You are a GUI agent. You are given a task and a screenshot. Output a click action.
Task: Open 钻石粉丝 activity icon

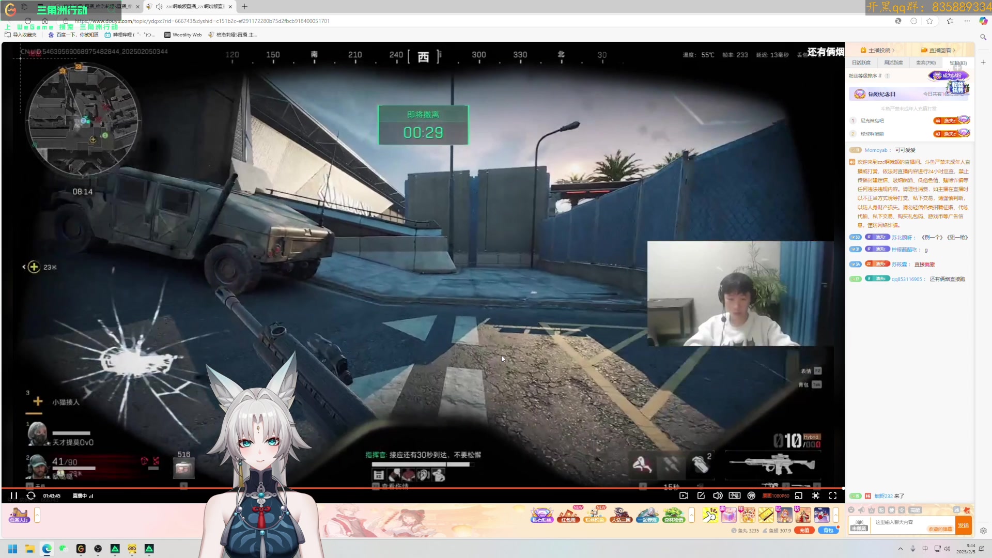pos(542,515)
